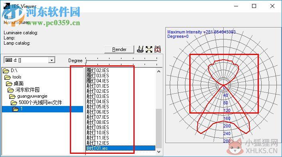Click the lamp-shaped icon beside Render
Screen dimensions: 282x157
(140, 49)
